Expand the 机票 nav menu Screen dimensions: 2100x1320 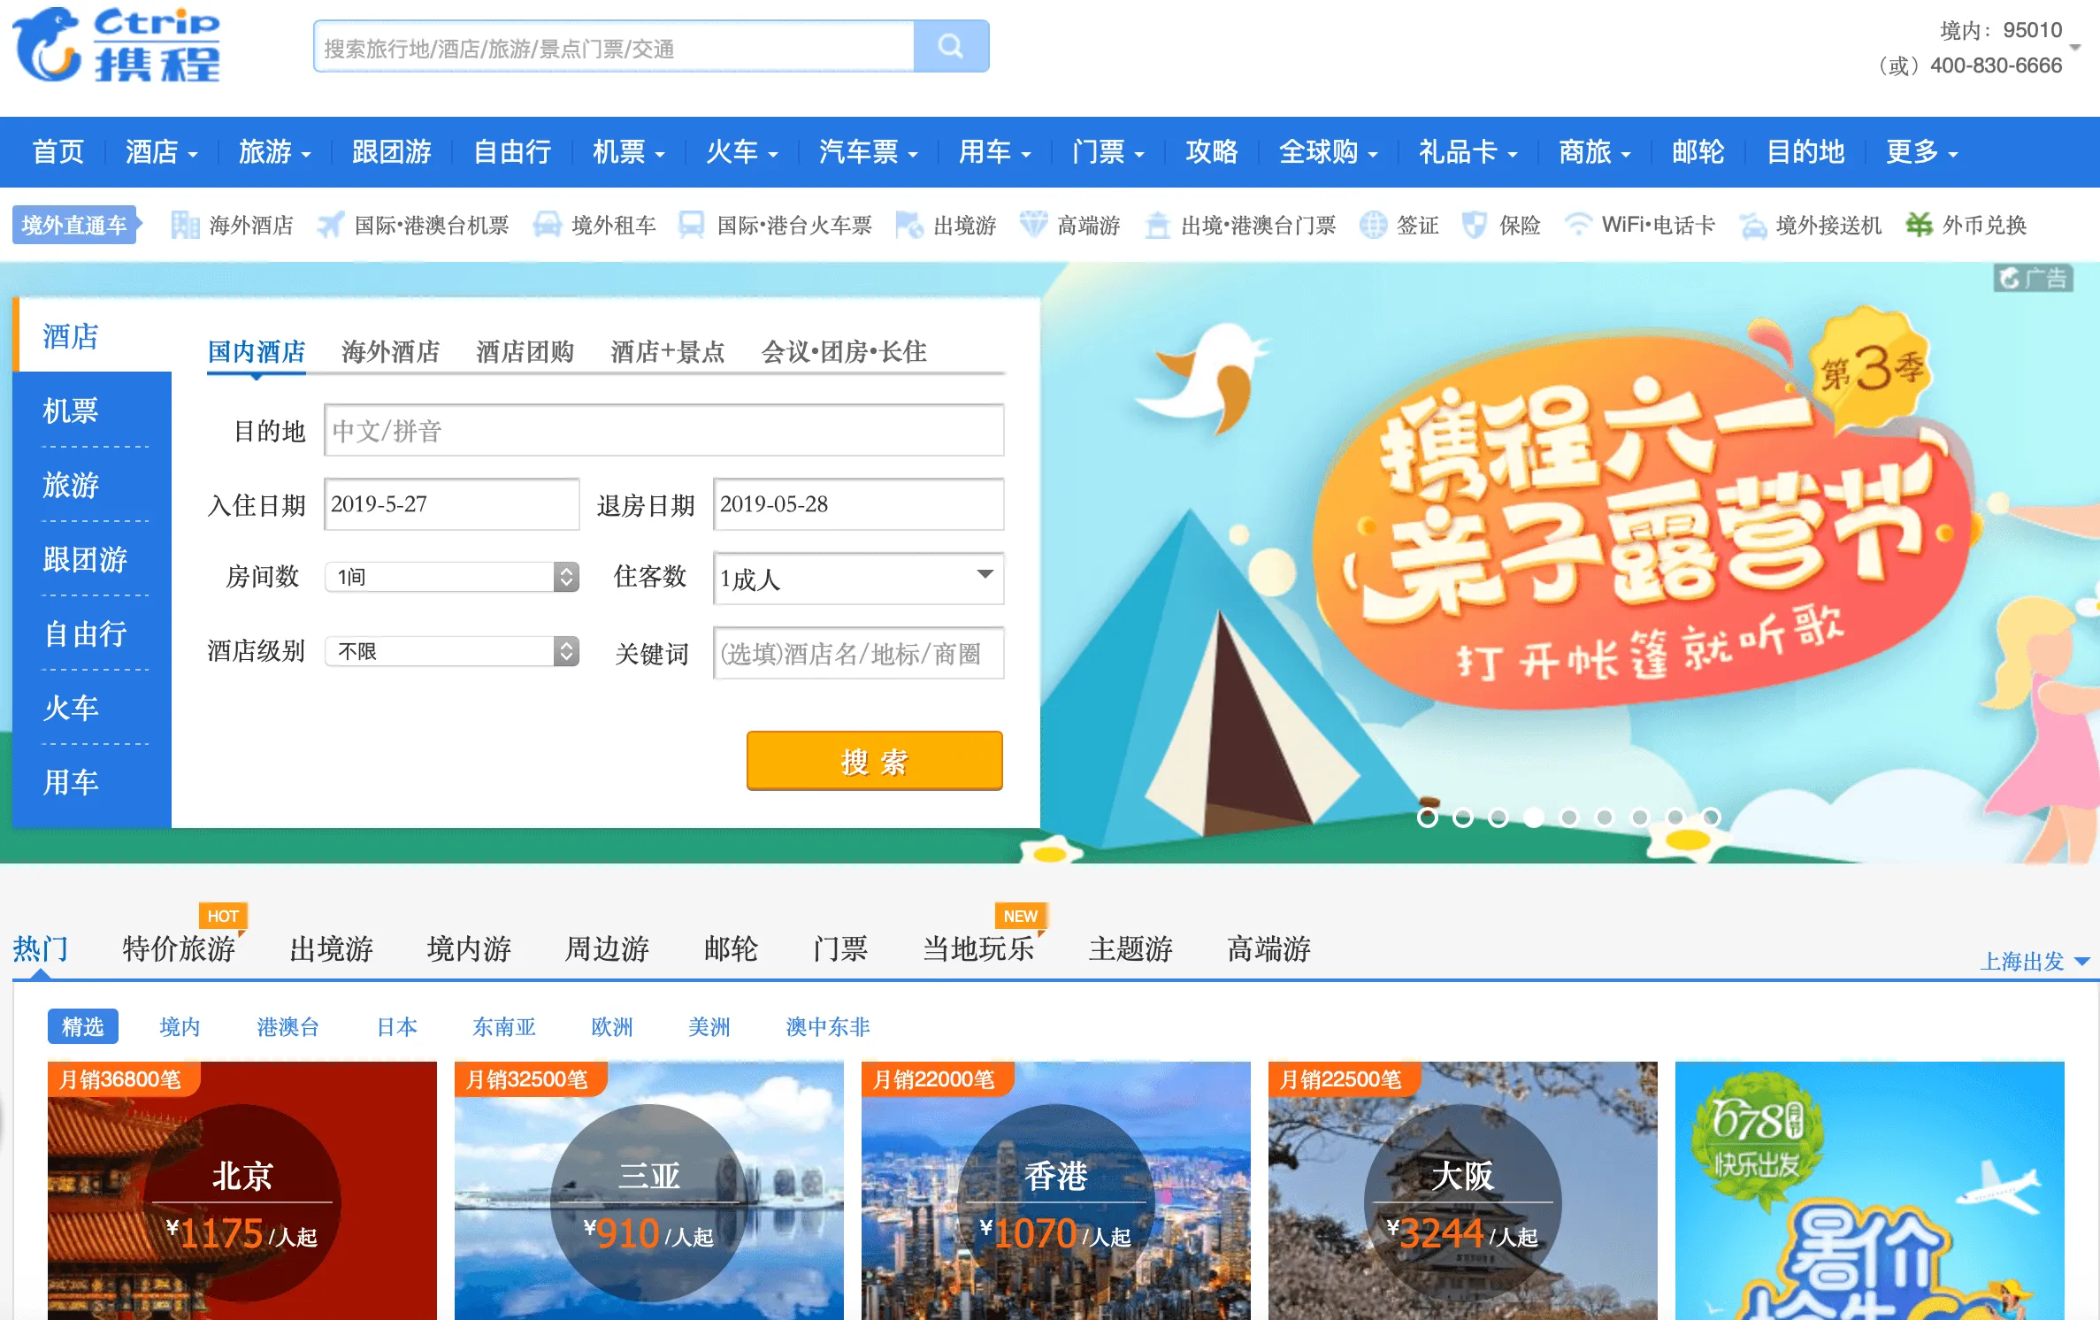[629, 152]
